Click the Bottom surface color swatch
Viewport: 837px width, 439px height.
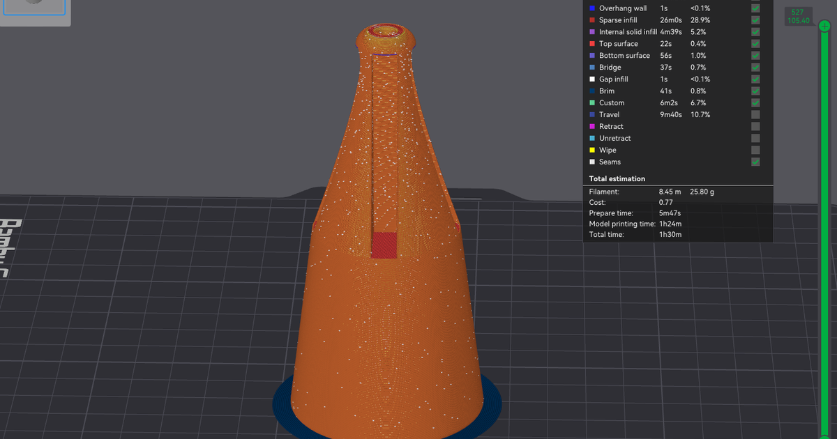pyautogui.click(x=592, y=56)
